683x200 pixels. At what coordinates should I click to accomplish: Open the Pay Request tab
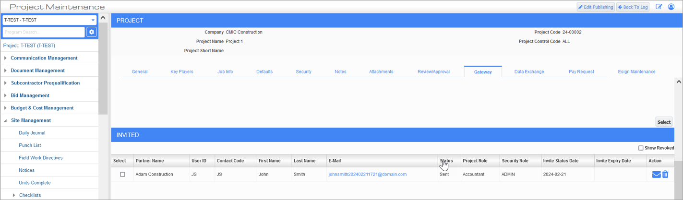tap(581, 71)
